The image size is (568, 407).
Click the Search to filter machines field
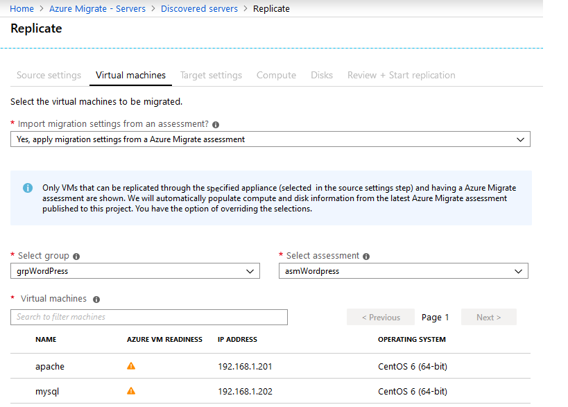[x=149, y=317]
